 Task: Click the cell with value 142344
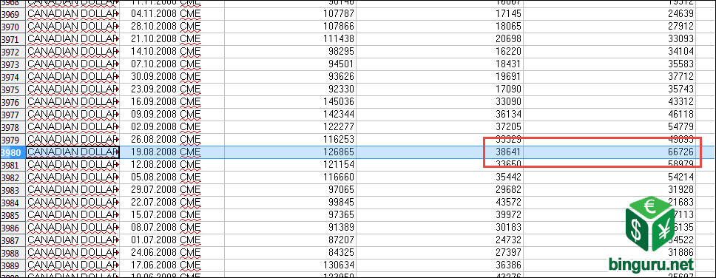tap(290, 115)
